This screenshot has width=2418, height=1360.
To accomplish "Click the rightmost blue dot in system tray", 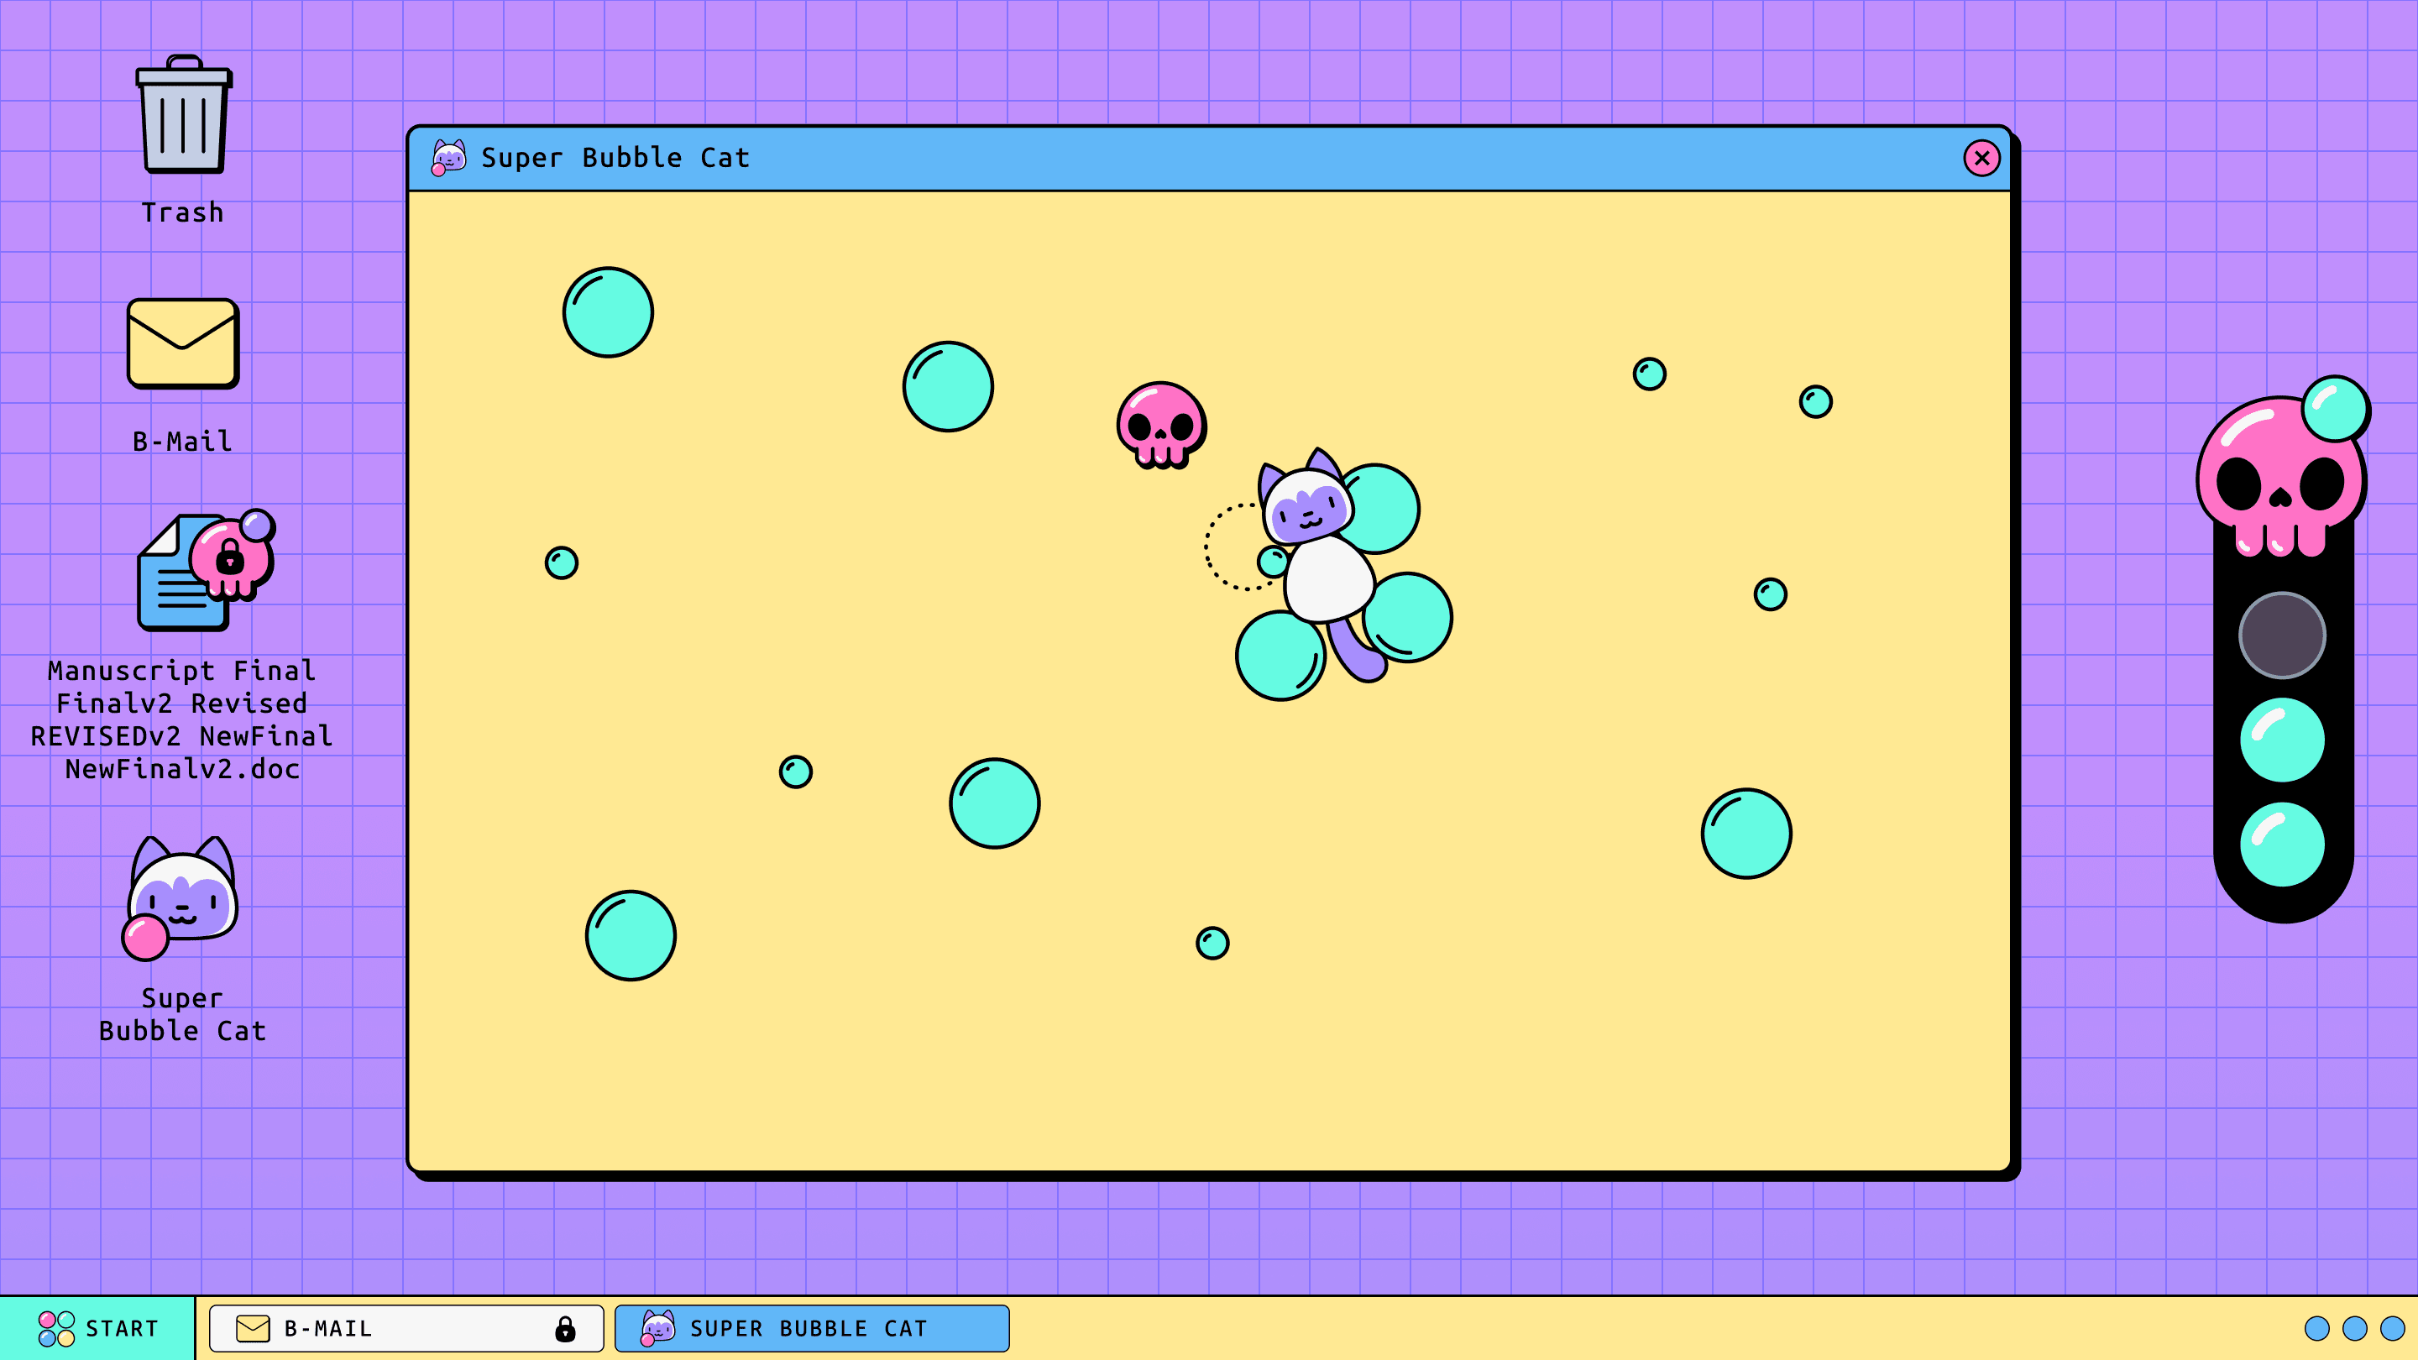I will tap(2393, 1329).
